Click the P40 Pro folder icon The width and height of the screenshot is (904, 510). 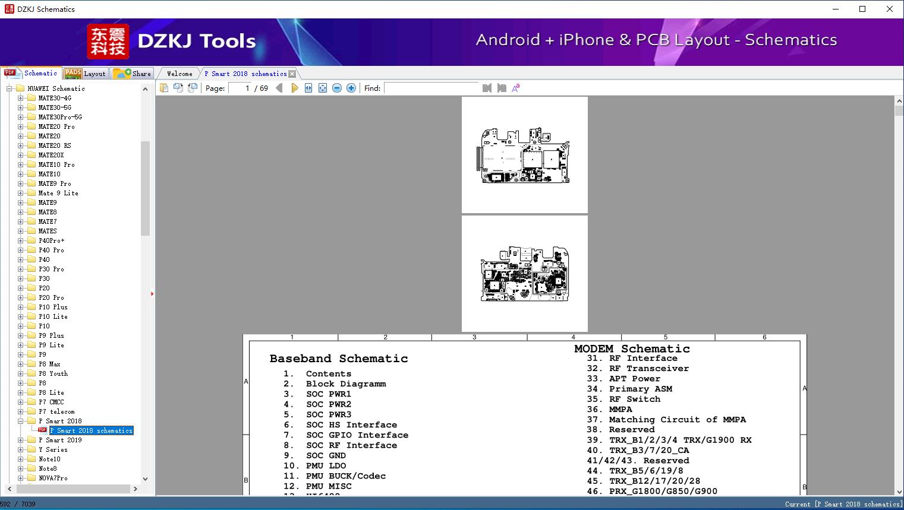point(31,250)
